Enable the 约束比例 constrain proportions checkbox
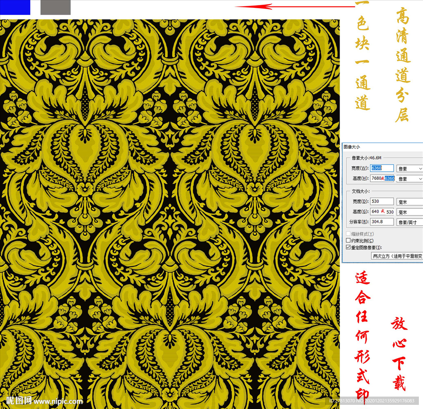 click(348, 240)
